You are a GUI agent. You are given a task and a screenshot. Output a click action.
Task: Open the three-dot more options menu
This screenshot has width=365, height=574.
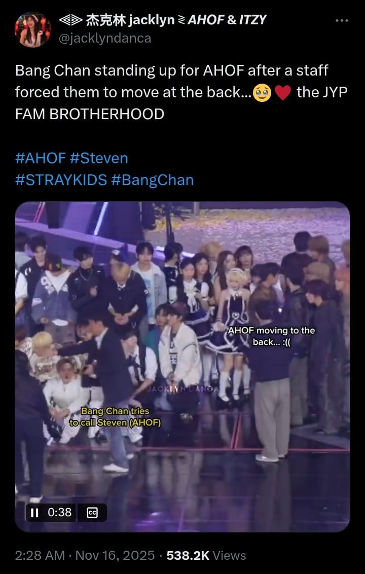point(342,21)
